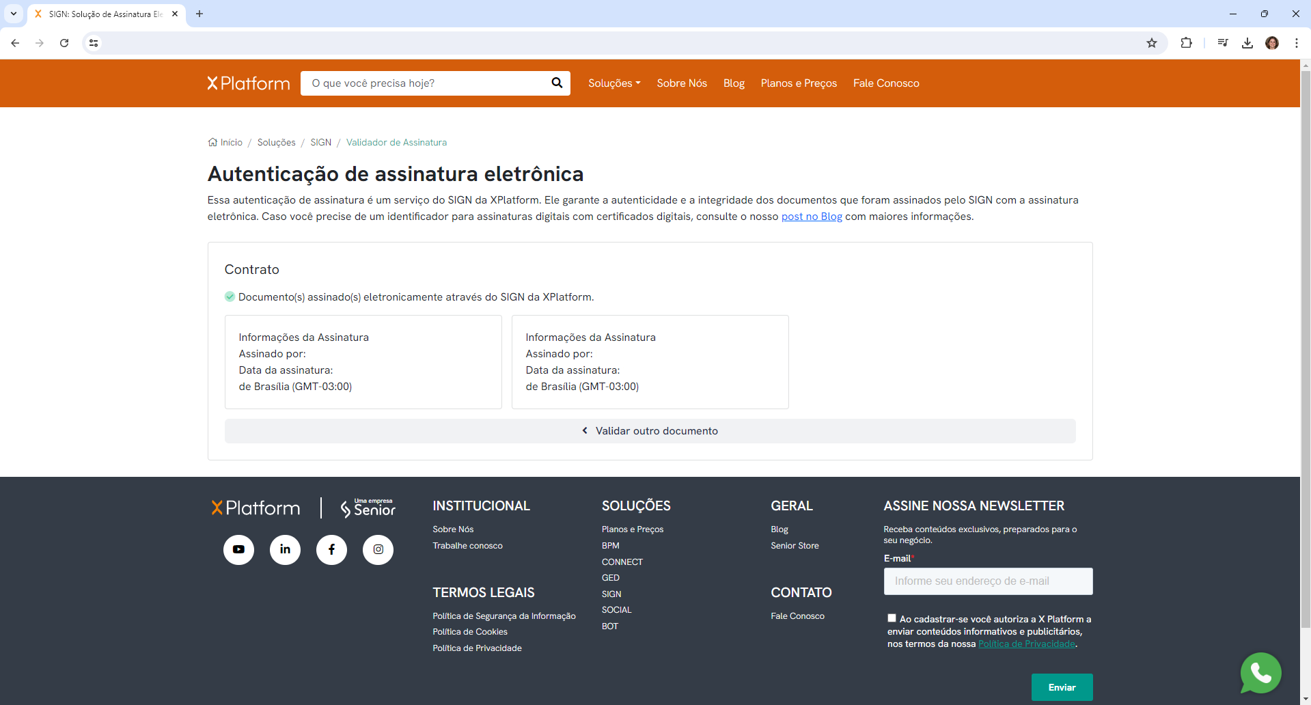Click the search magnifier icon

[x=557, y=83]
